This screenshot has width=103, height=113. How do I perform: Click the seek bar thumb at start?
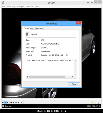point(3,100)
